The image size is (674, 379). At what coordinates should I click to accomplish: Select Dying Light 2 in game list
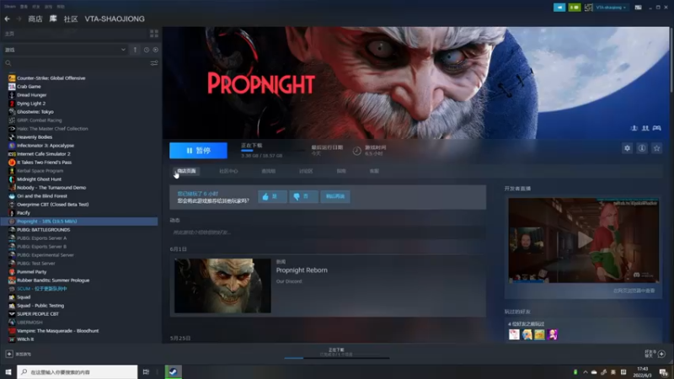[31, 104]
